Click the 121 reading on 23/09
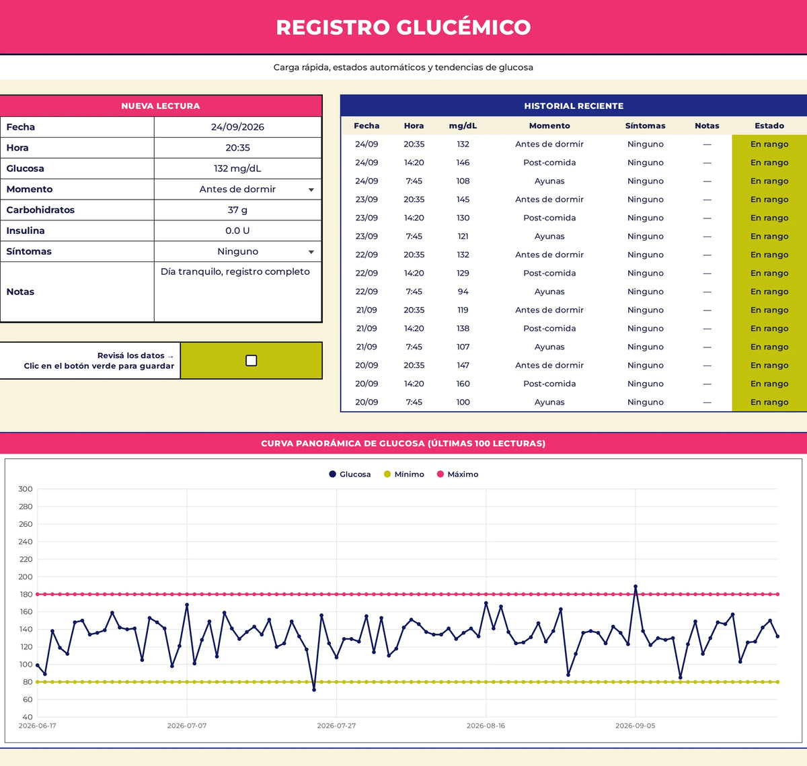The image size is (807, 766). (x=463, y=237)
